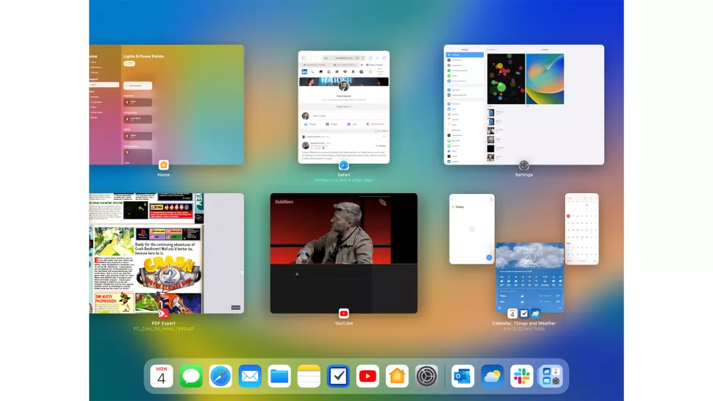Open Calendar from the dock
The width and height of the screenshot is (713, 401).
(162, 376)
